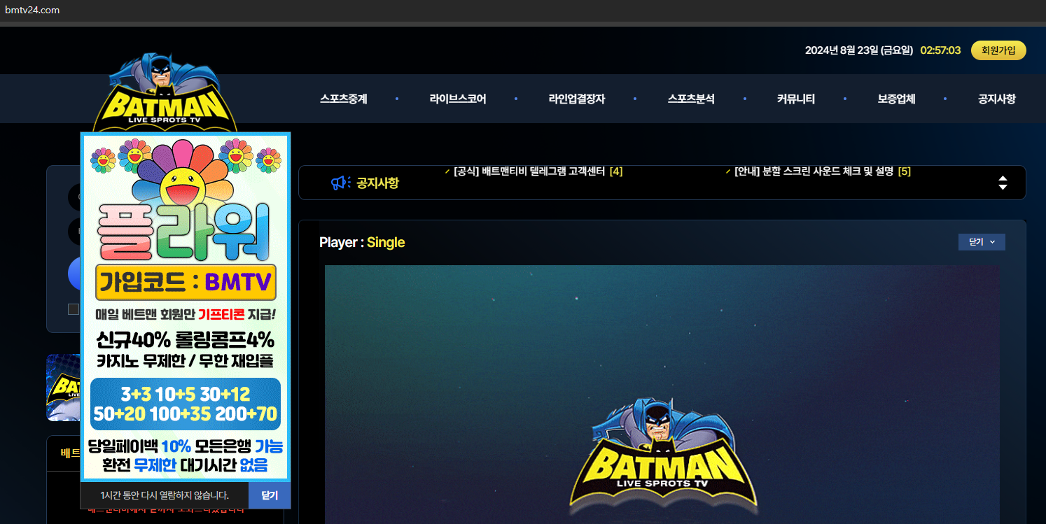Tick the checkbox in the left login panel
The image size is (1046, 524).
[x=74, y=309]
